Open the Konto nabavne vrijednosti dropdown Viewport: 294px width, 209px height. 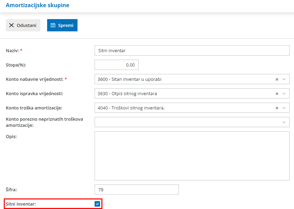click(x=284, y=79)
